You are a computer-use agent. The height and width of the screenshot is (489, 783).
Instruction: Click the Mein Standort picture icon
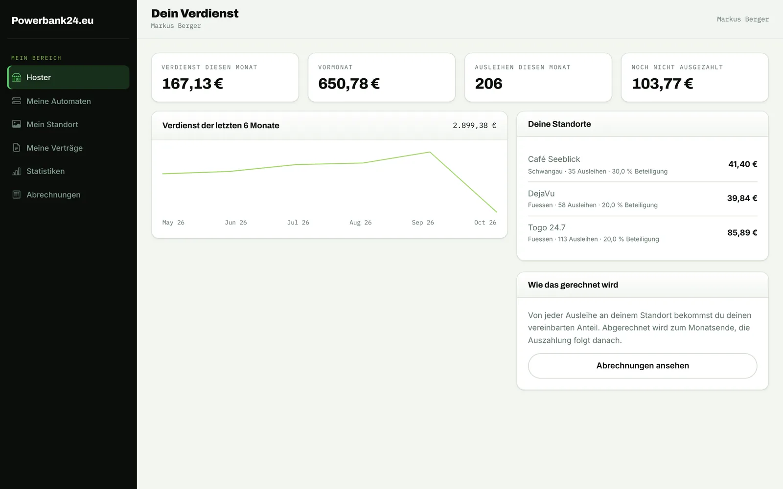[17, 124]
